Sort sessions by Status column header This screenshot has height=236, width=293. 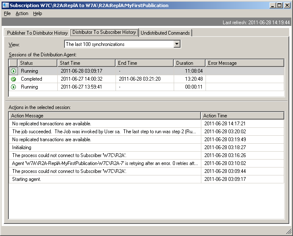(x=37, y=63)
